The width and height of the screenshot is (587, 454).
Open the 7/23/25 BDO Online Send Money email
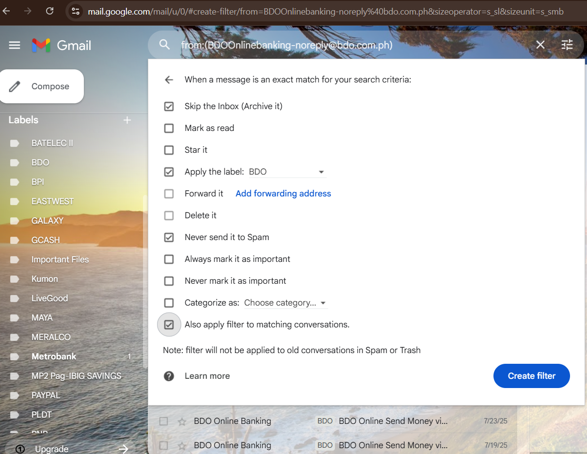[393, 421]
